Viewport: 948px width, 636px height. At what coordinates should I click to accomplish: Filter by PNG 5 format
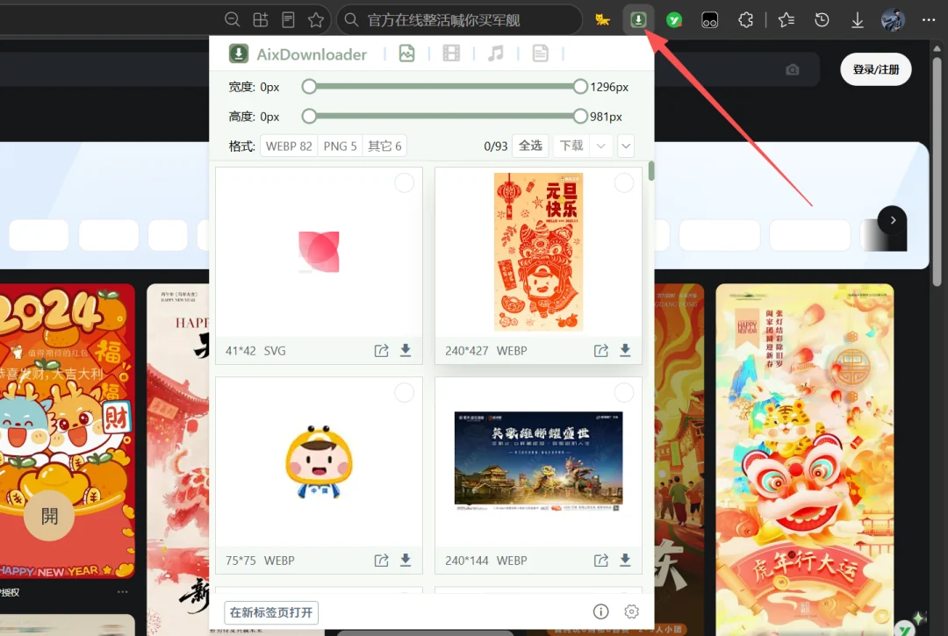pos(340,146)
